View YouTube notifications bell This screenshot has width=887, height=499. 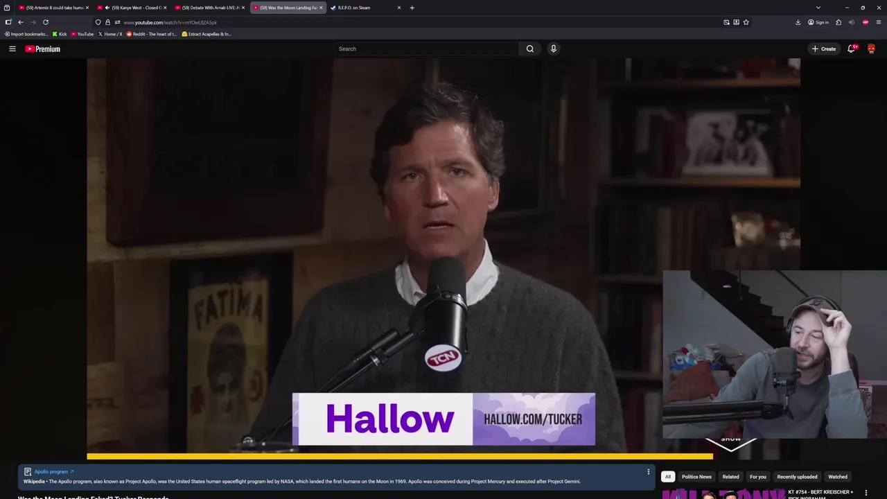(851, 49)
